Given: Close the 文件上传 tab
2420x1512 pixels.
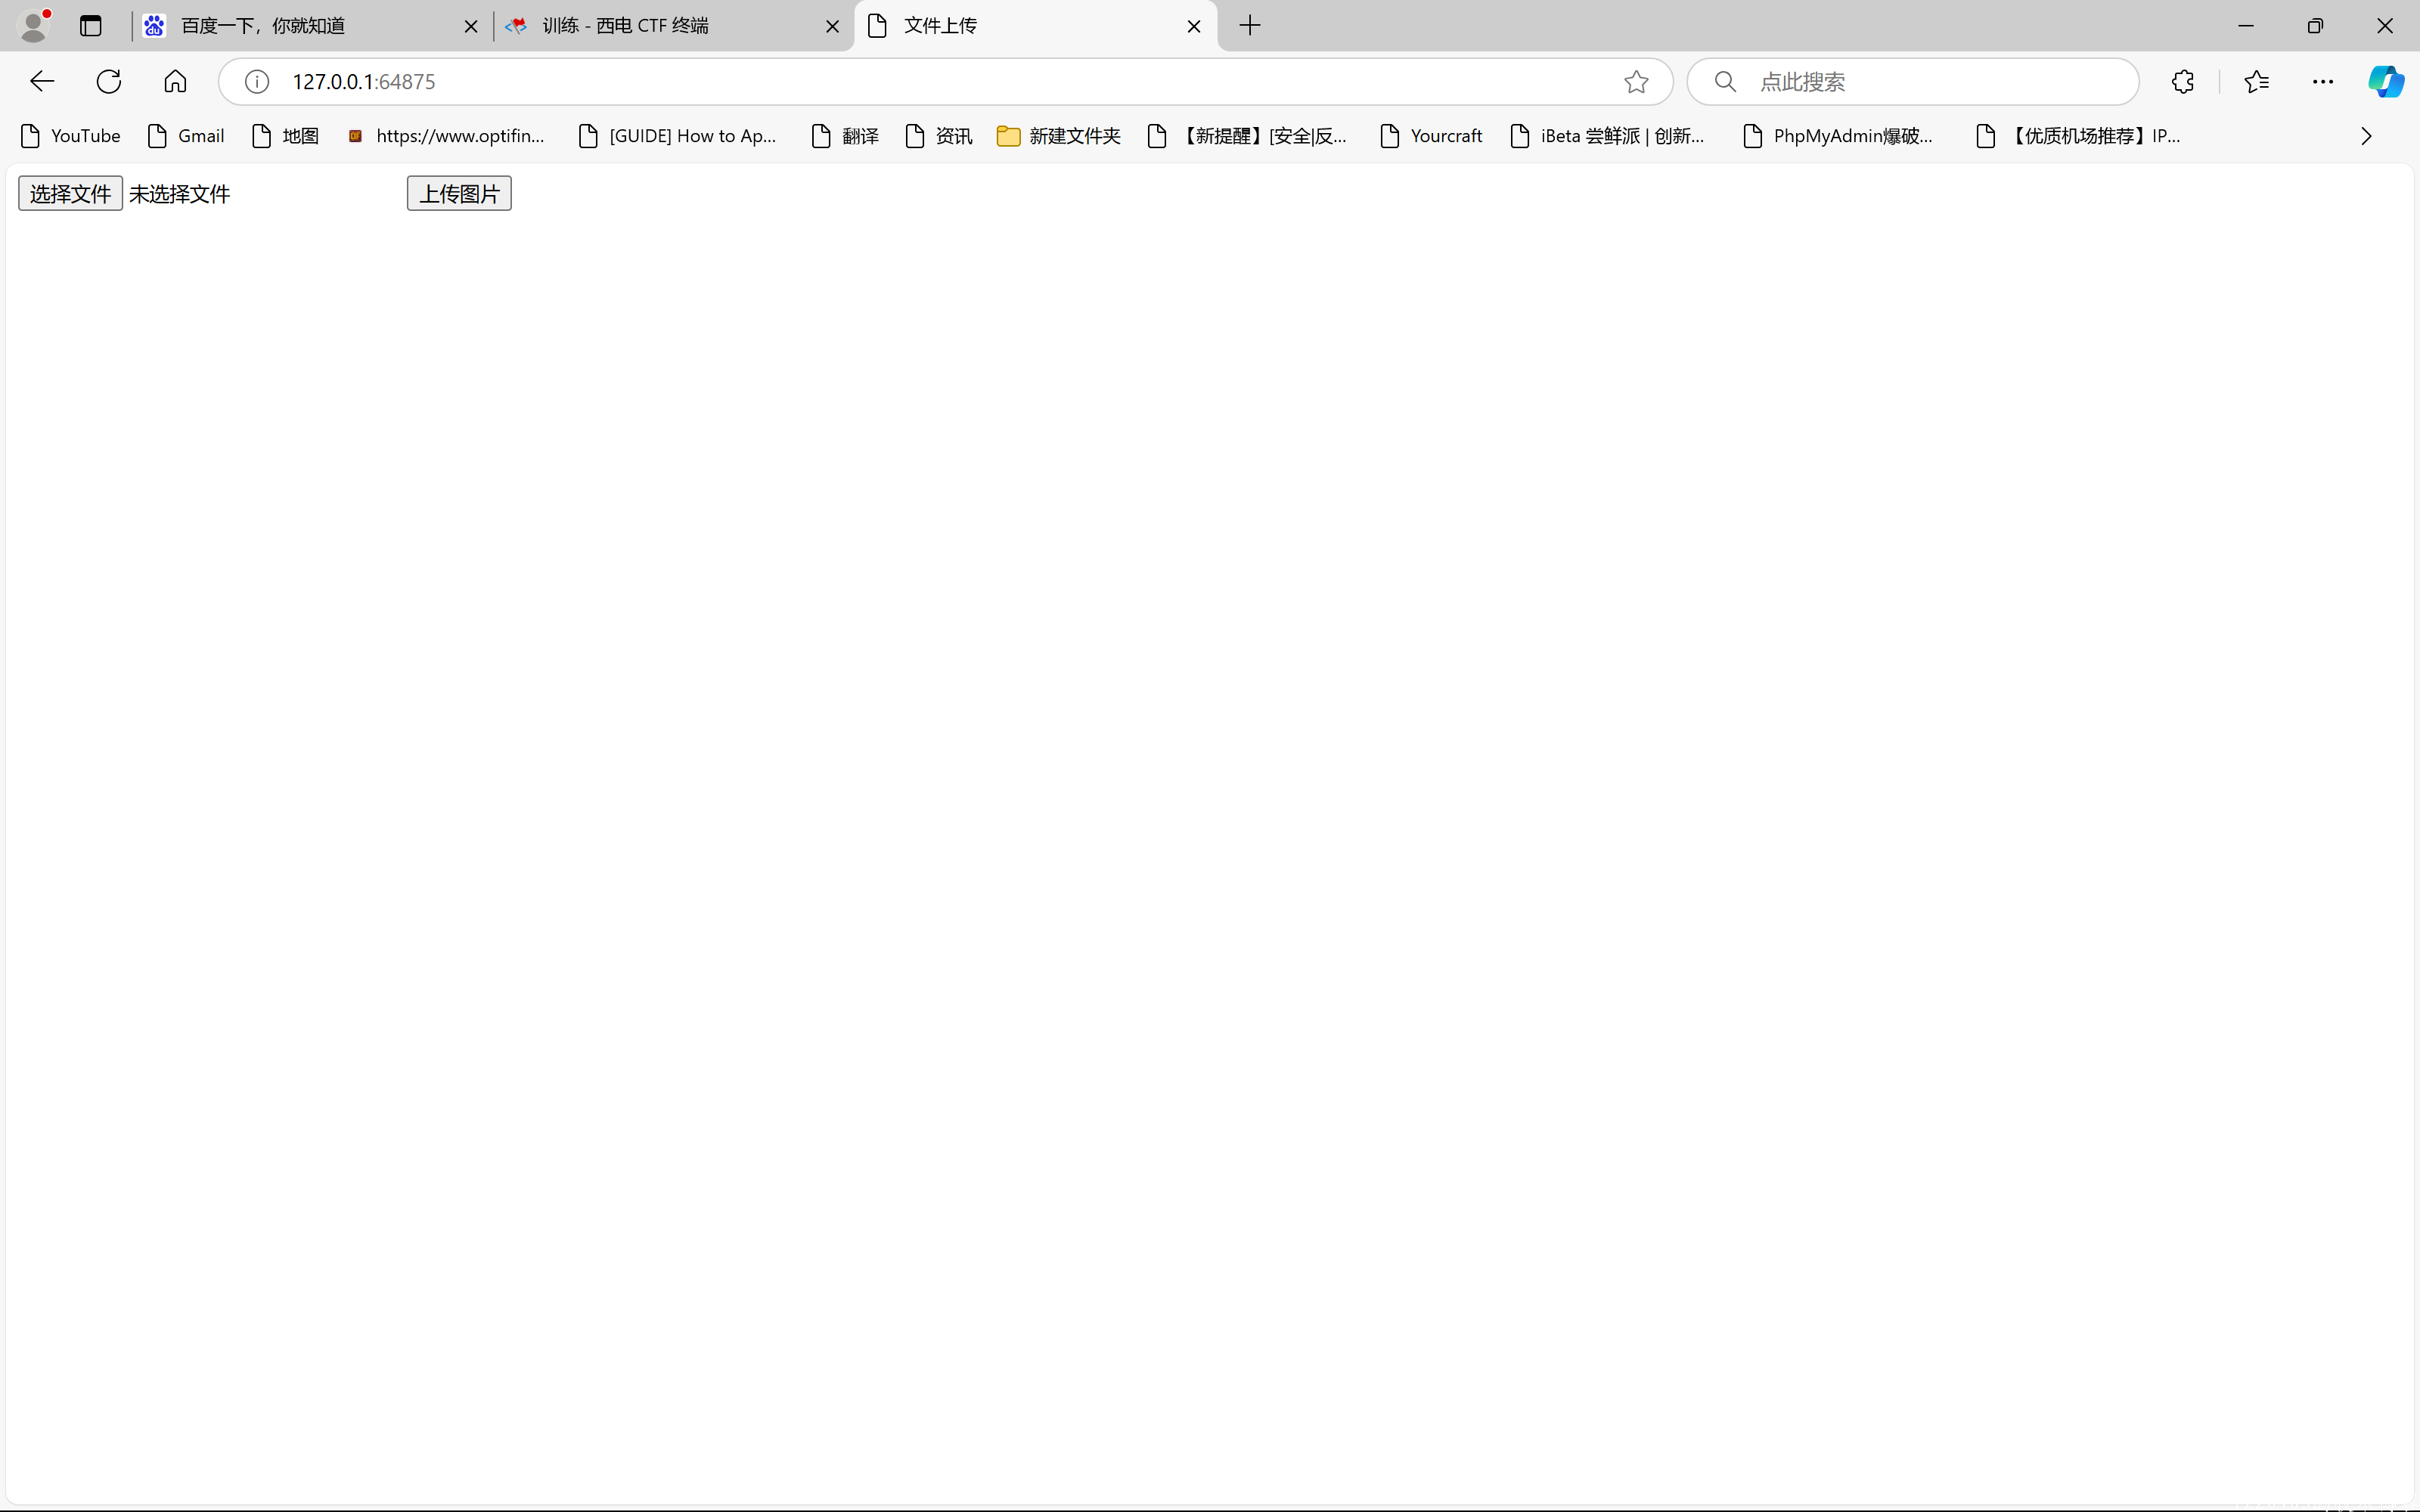Looking at the screenshot, I should tap(1194, 26).
